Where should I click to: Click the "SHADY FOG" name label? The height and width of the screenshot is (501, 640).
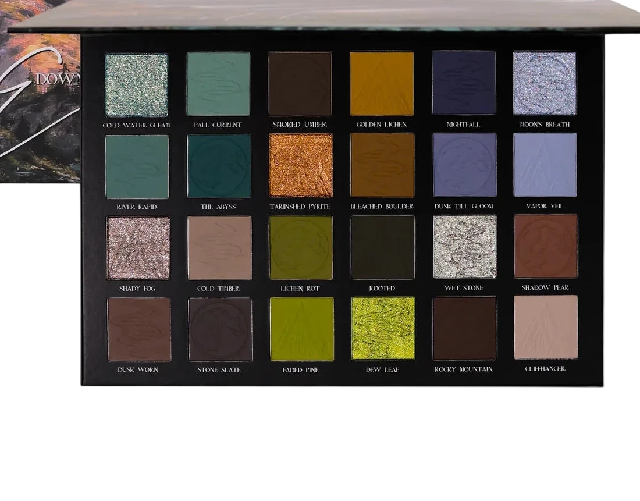[x=137, y=289]
